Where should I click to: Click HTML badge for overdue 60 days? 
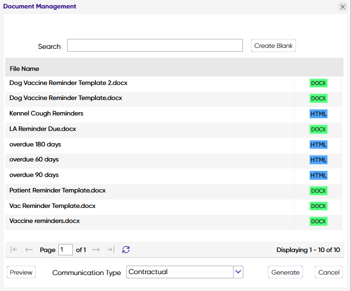[318, 160]
